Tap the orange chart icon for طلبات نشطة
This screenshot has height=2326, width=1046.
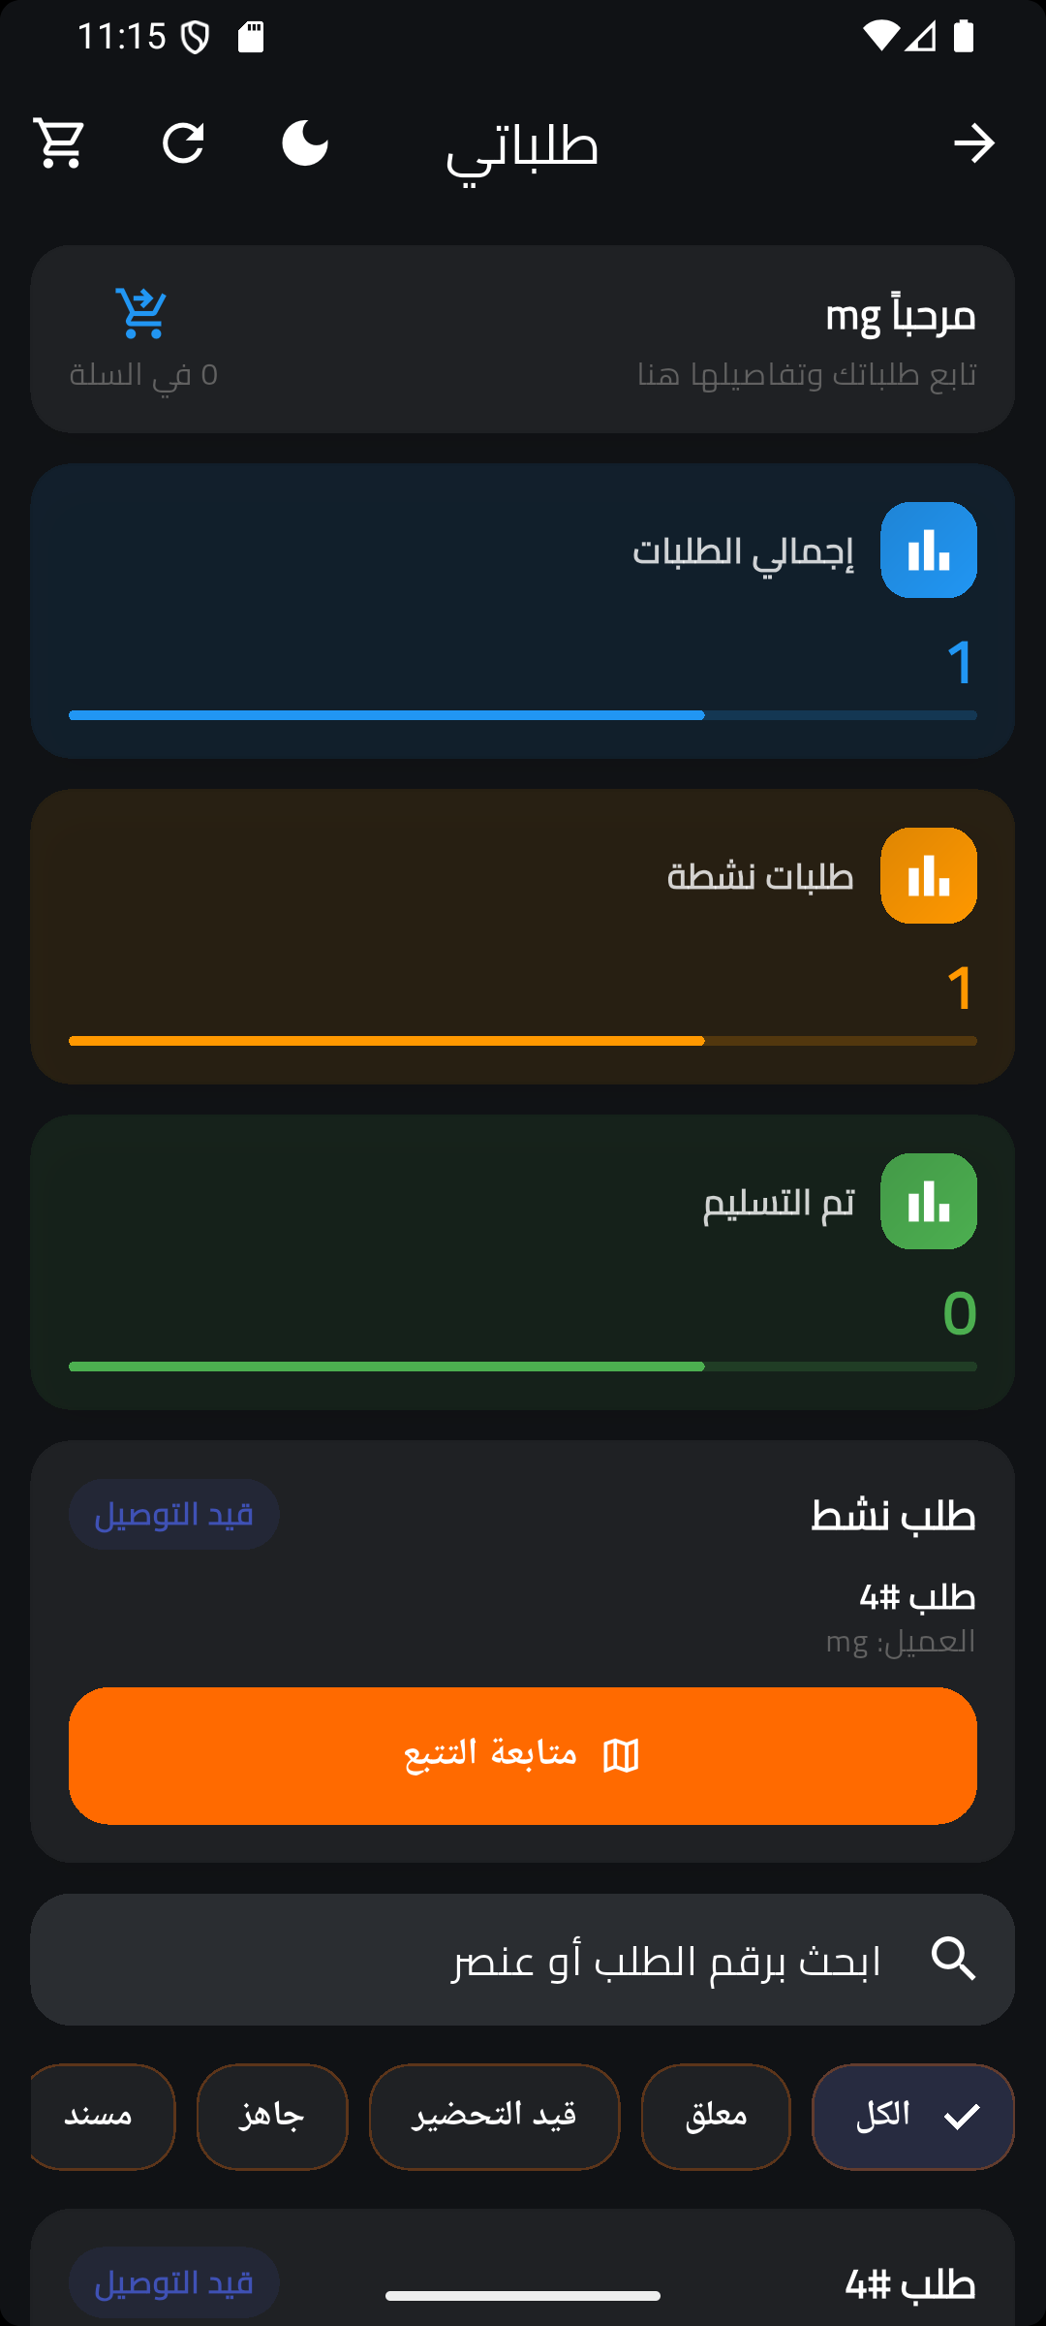point(928,875)
